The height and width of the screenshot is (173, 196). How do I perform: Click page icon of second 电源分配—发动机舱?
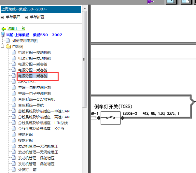(x=14, y=58)
